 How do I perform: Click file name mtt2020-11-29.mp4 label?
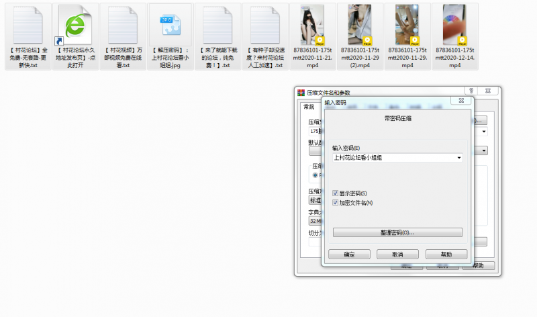(x=407, y=58)
